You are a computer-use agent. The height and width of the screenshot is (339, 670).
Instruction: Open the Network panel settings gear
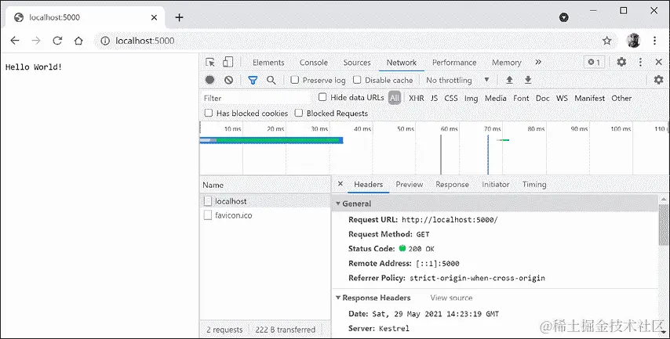(659, 80)
